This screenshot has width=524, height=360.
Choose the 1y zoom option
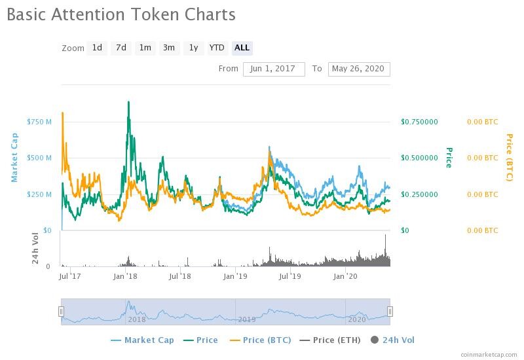click(193, 48)
